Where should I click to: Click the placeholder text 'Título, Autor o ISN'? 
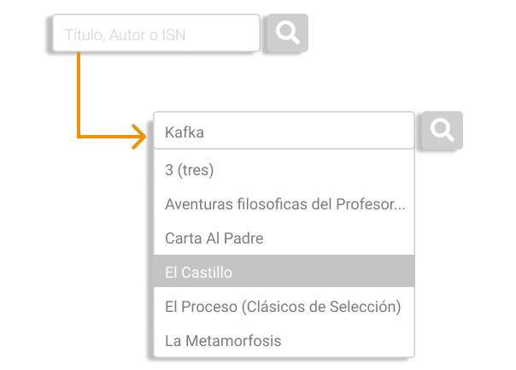pos(125,35)
